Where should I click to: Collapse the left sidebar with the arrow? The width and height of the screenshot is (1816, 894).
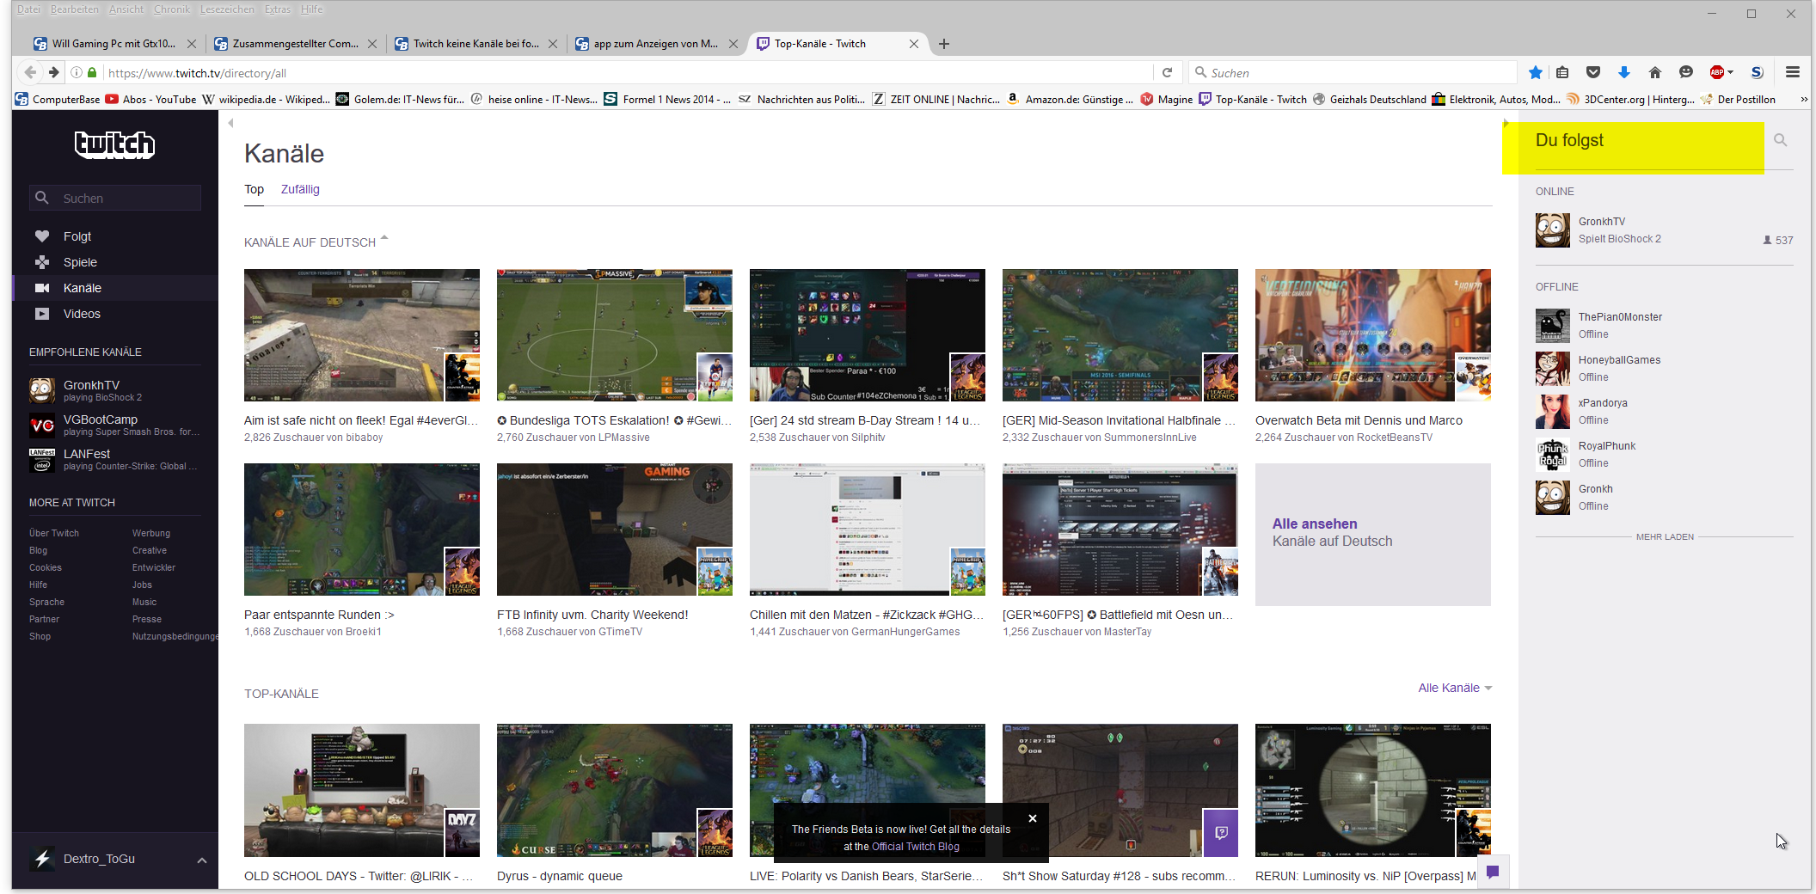[x=230, y=123]
